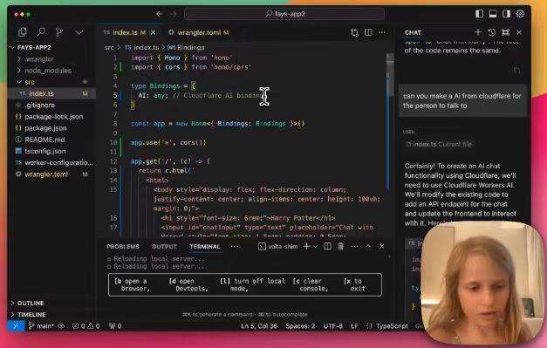
Task: Expand the node_modules folder
Action: [48, 71]
